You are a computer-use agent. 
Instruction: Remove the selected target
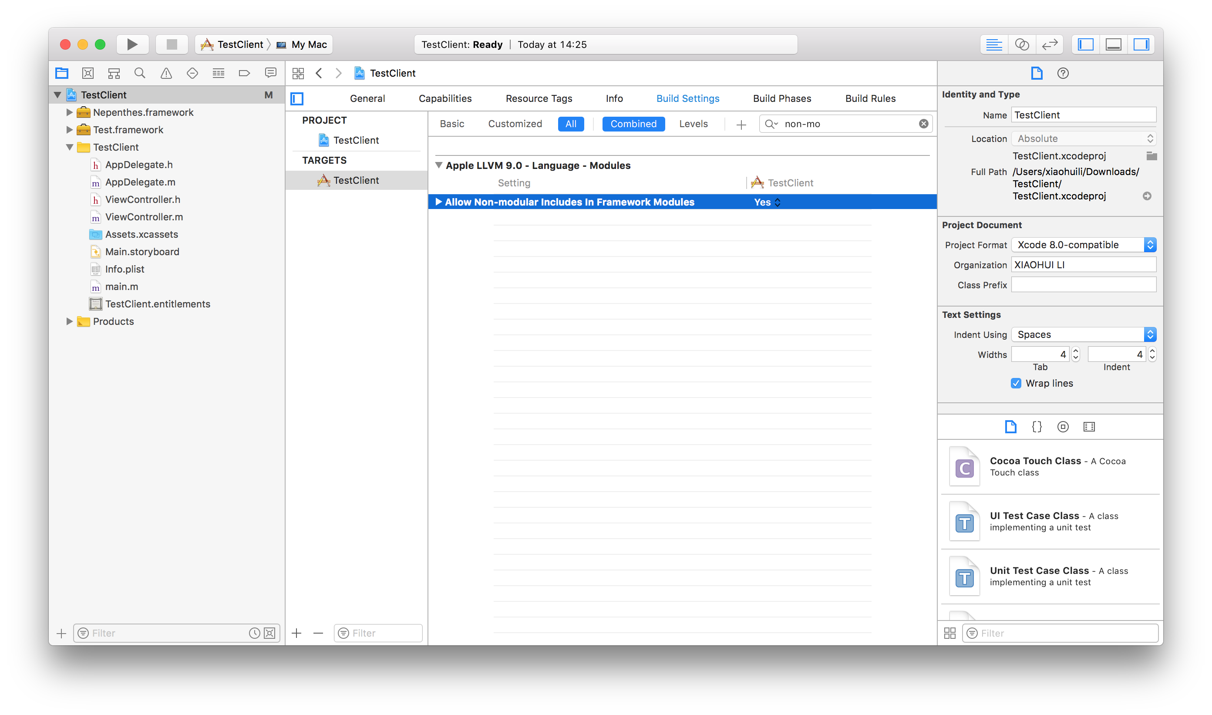pyautogui.click(x=318, y=633)
